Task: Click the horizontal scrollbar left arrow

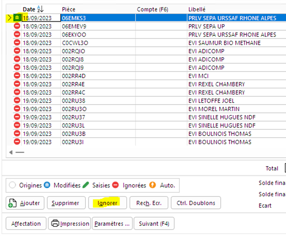Action: pos(11,152)
